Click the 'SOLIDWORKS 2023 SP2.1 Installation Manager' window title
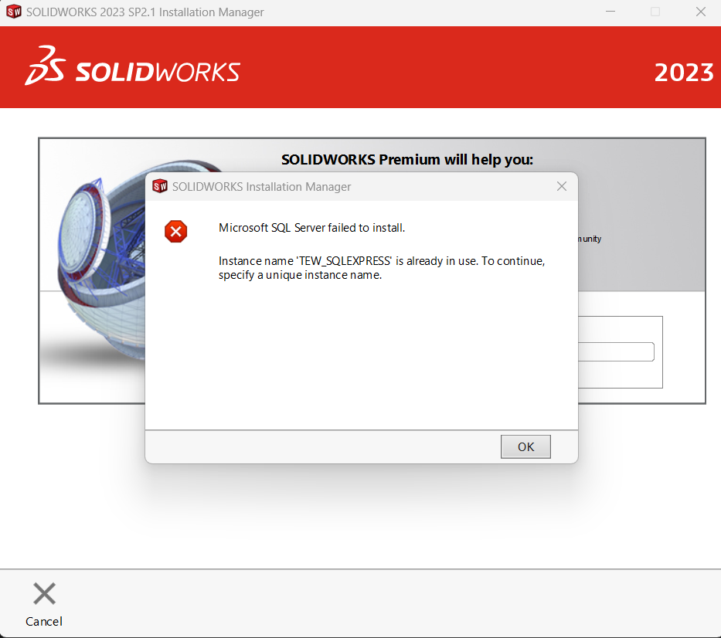The height and width of the screenshot is (638, 721). 145,12
